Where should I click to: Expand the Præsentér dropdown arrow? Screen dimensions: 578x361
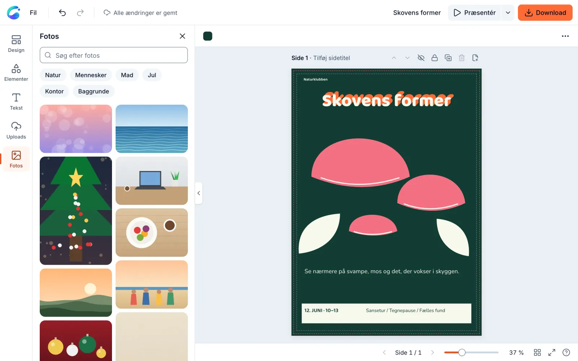click(x=508, y=13)
